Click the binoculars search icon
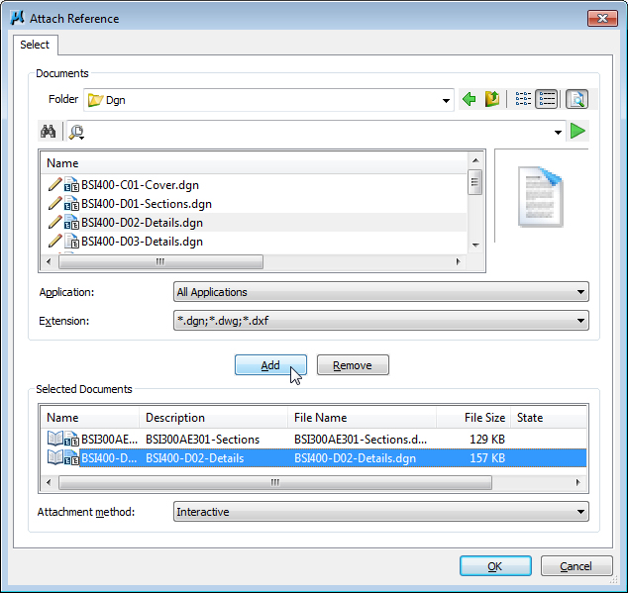The image size is (628, 593). (48, 132)
